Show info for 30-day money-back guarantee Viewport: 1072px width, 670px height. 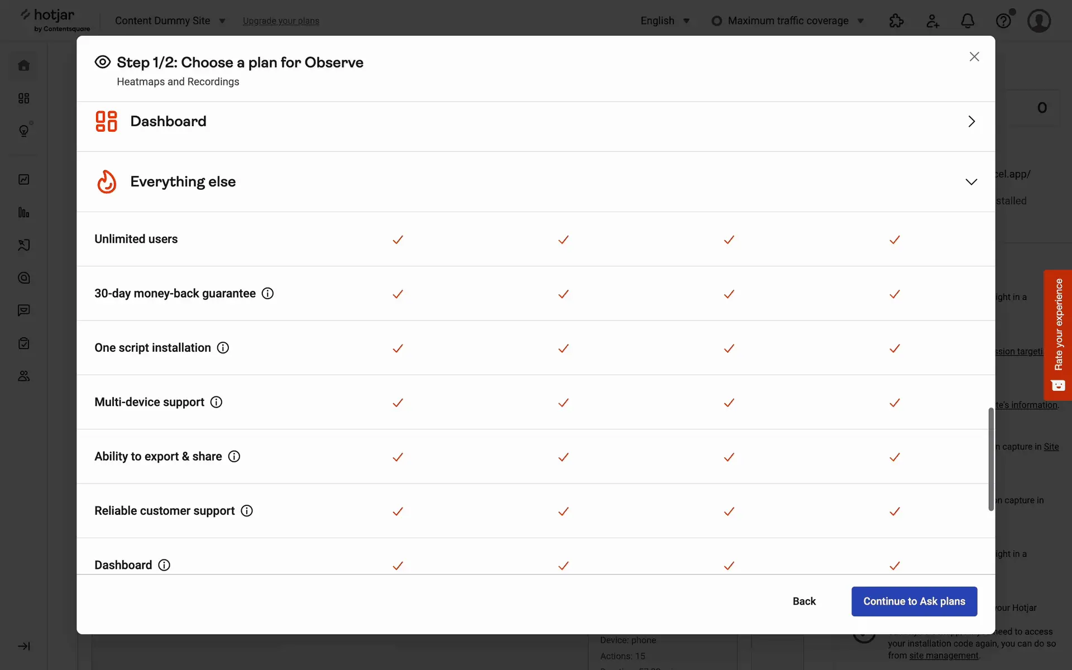tap(268, 294)
